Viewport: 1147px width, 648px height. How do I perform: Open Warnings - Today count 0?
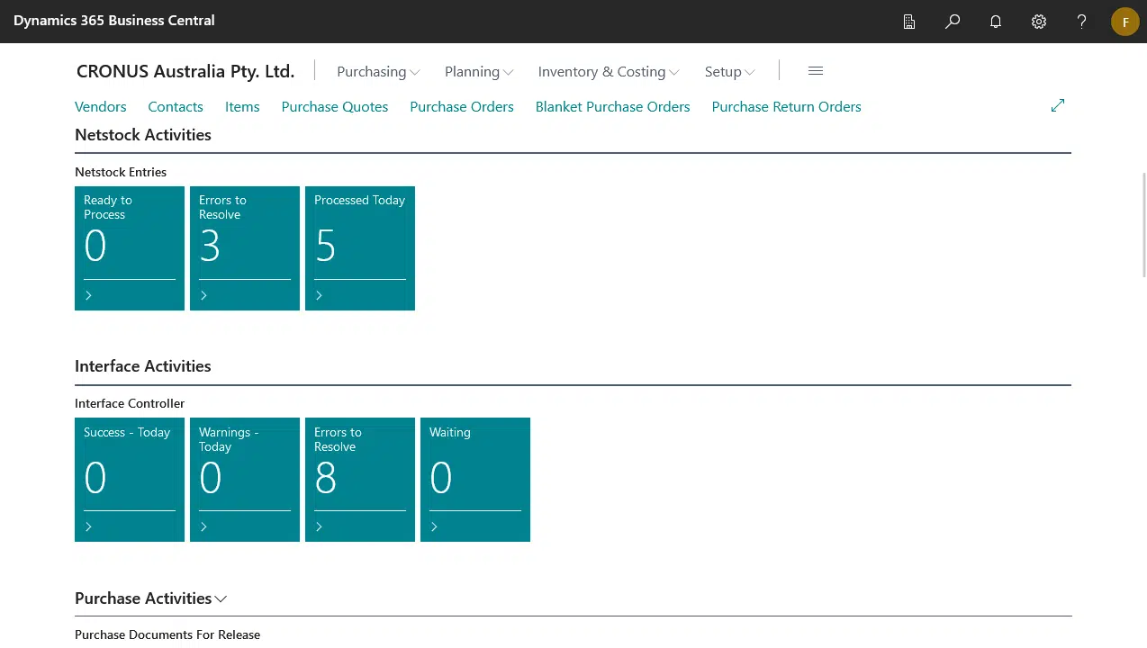[211, 477]
